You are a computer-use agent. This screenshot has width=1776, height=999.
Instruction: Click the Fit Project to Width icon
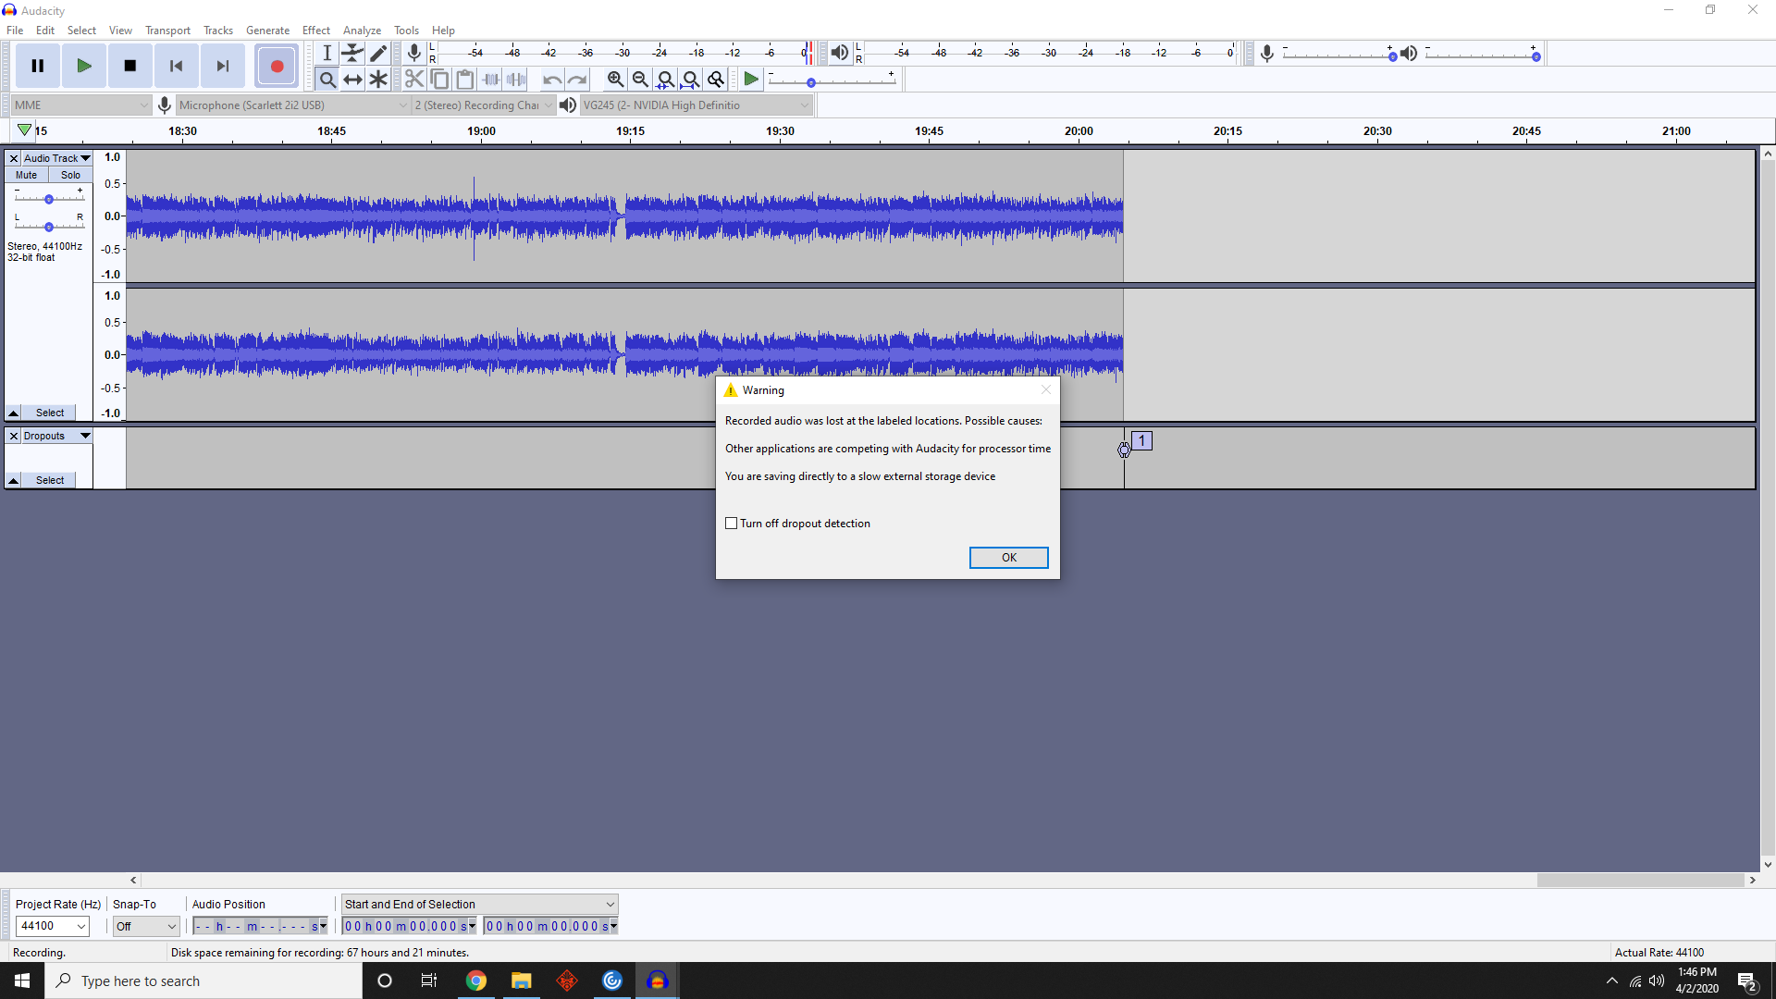click(690, 80)
